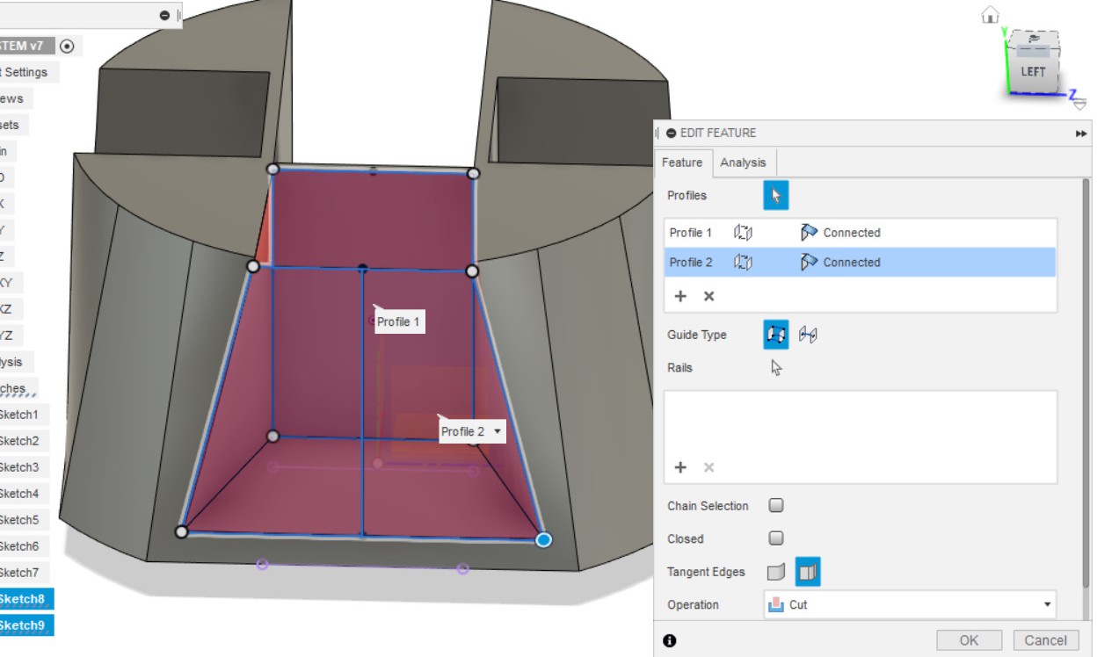
Task: Click the info icon in dialog footer
Action: point(670,641)
